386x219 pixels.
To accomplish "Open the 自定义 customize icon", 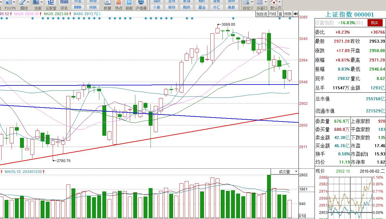I will 246,2.
